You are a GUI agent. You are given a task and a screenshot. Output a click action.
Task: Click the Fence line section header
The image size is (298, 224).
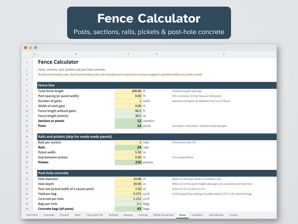[157, 85]
